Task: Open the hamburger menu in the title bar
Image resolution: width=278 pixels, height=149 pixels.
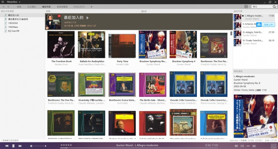Action: point(3,2)
